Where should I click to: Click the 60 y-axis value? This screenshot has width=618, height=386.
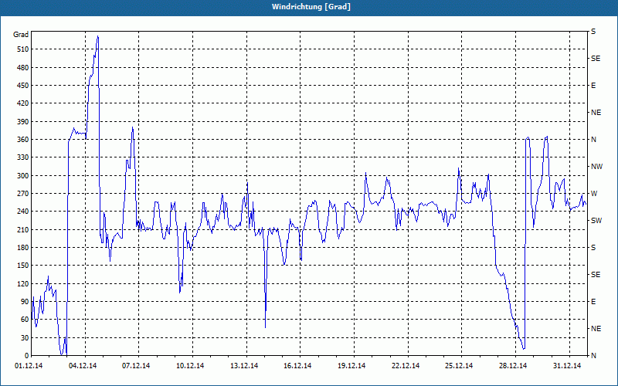25,320
